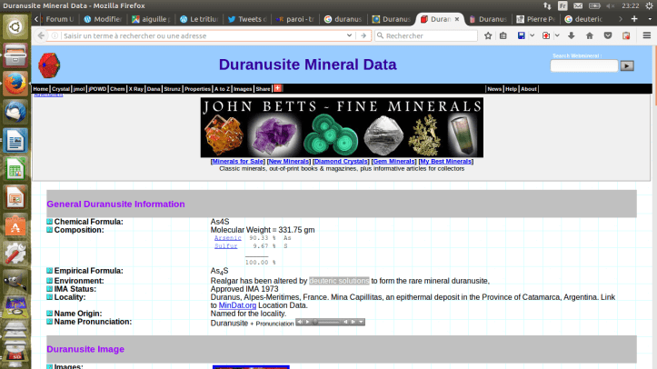The width and height of the screenshot is (657, 369).
Task: Click the red crystal Webmineral logo
Action: point(49,65)
